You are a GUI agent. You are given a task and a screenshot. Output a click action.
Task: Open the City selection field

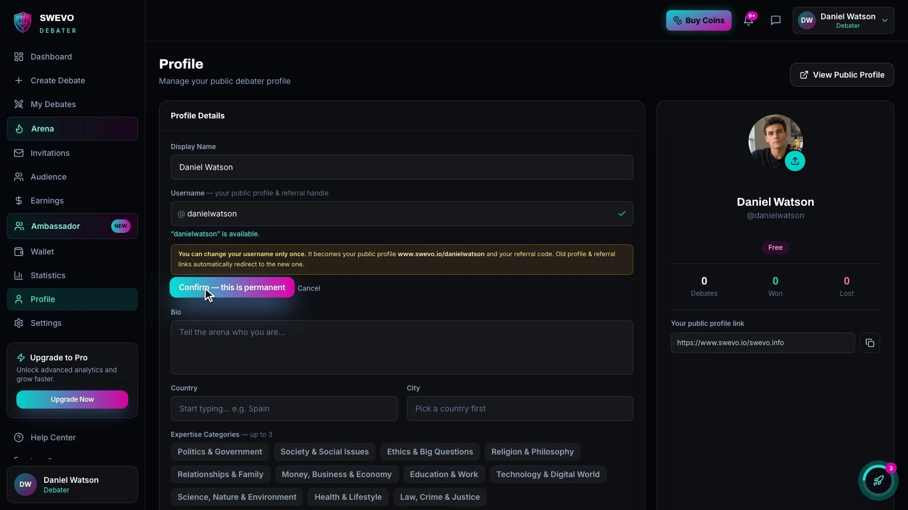click(x=520, y=409)
